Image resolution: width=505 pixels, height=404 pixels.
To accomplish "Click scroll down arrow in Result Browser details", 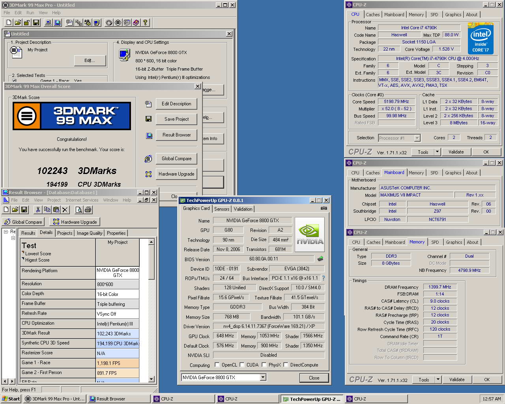I will coord(151,379).
